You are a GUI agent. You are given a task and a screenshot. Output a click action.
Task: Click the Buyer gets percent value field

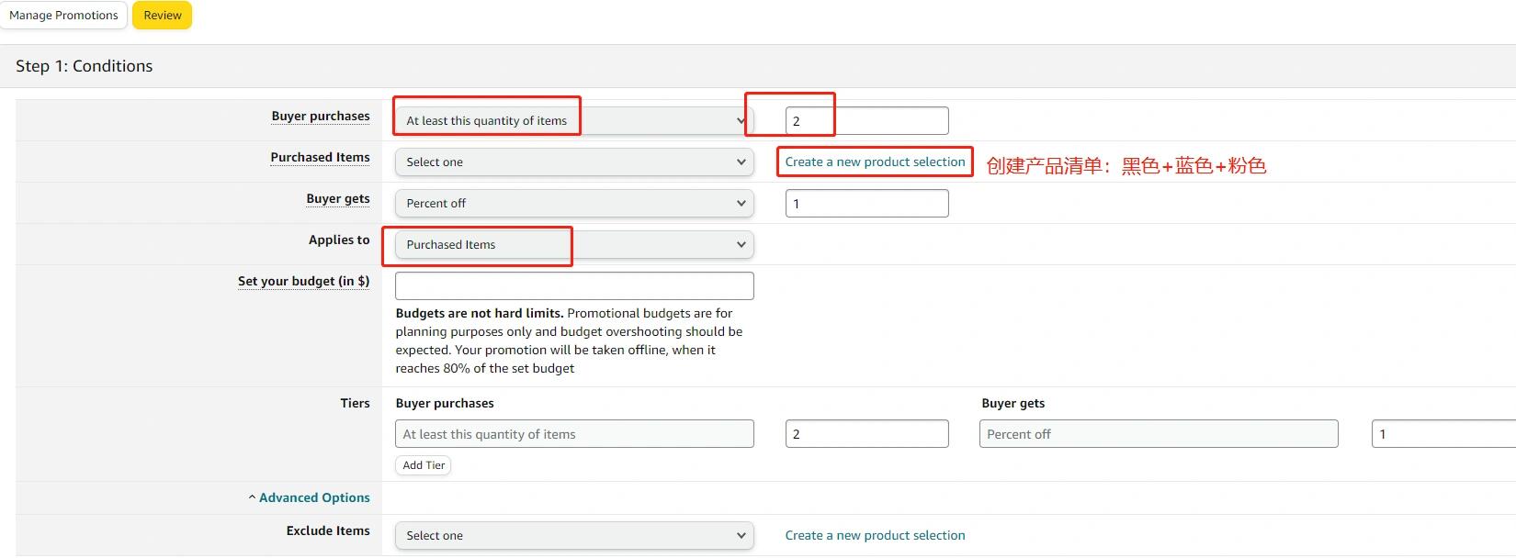[866, 203]
